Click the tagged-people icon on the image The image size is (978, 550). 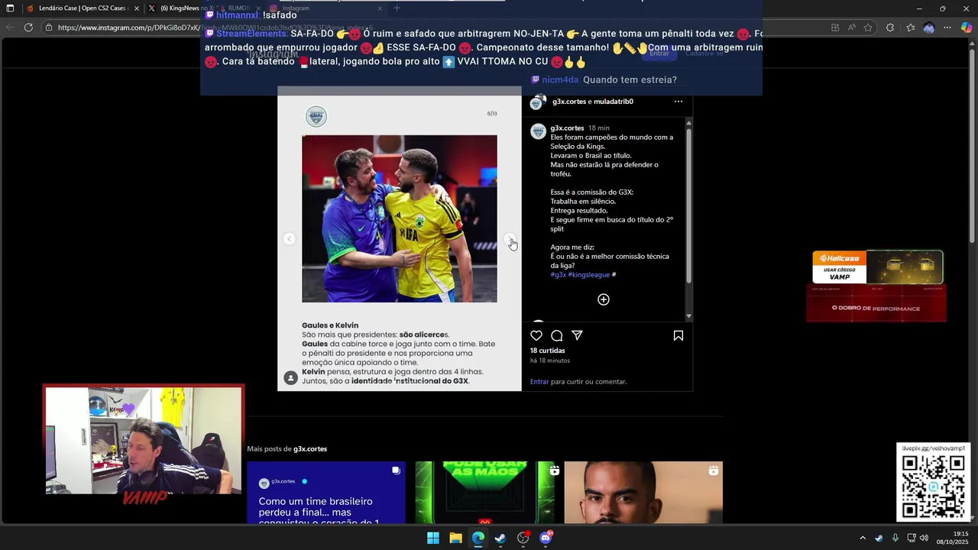[x=290, y=377]
